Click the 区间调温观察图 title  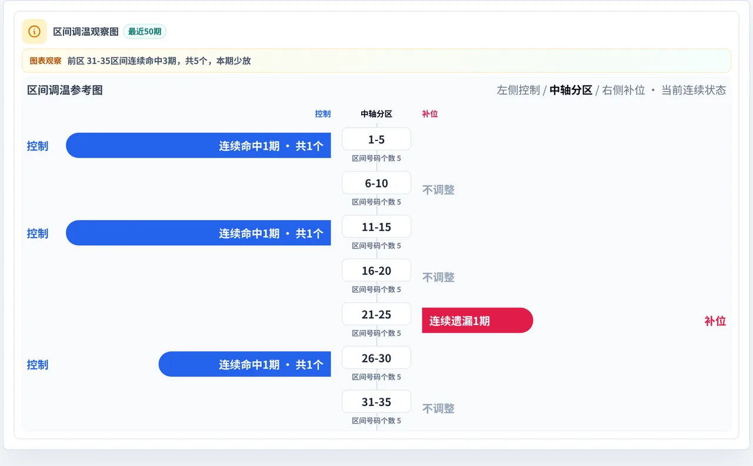click(x=86, y=32)
